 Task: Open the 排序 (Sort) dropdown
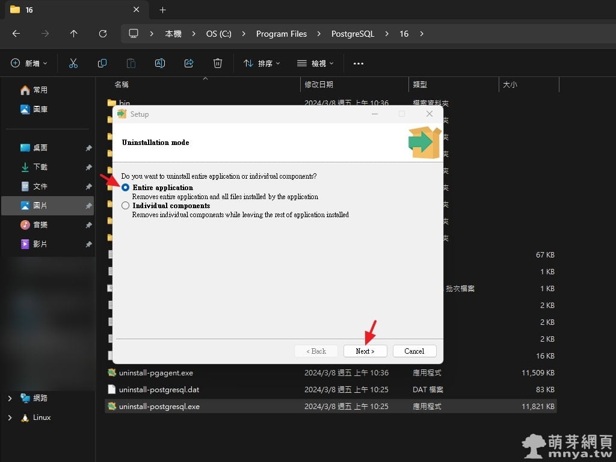262,63
